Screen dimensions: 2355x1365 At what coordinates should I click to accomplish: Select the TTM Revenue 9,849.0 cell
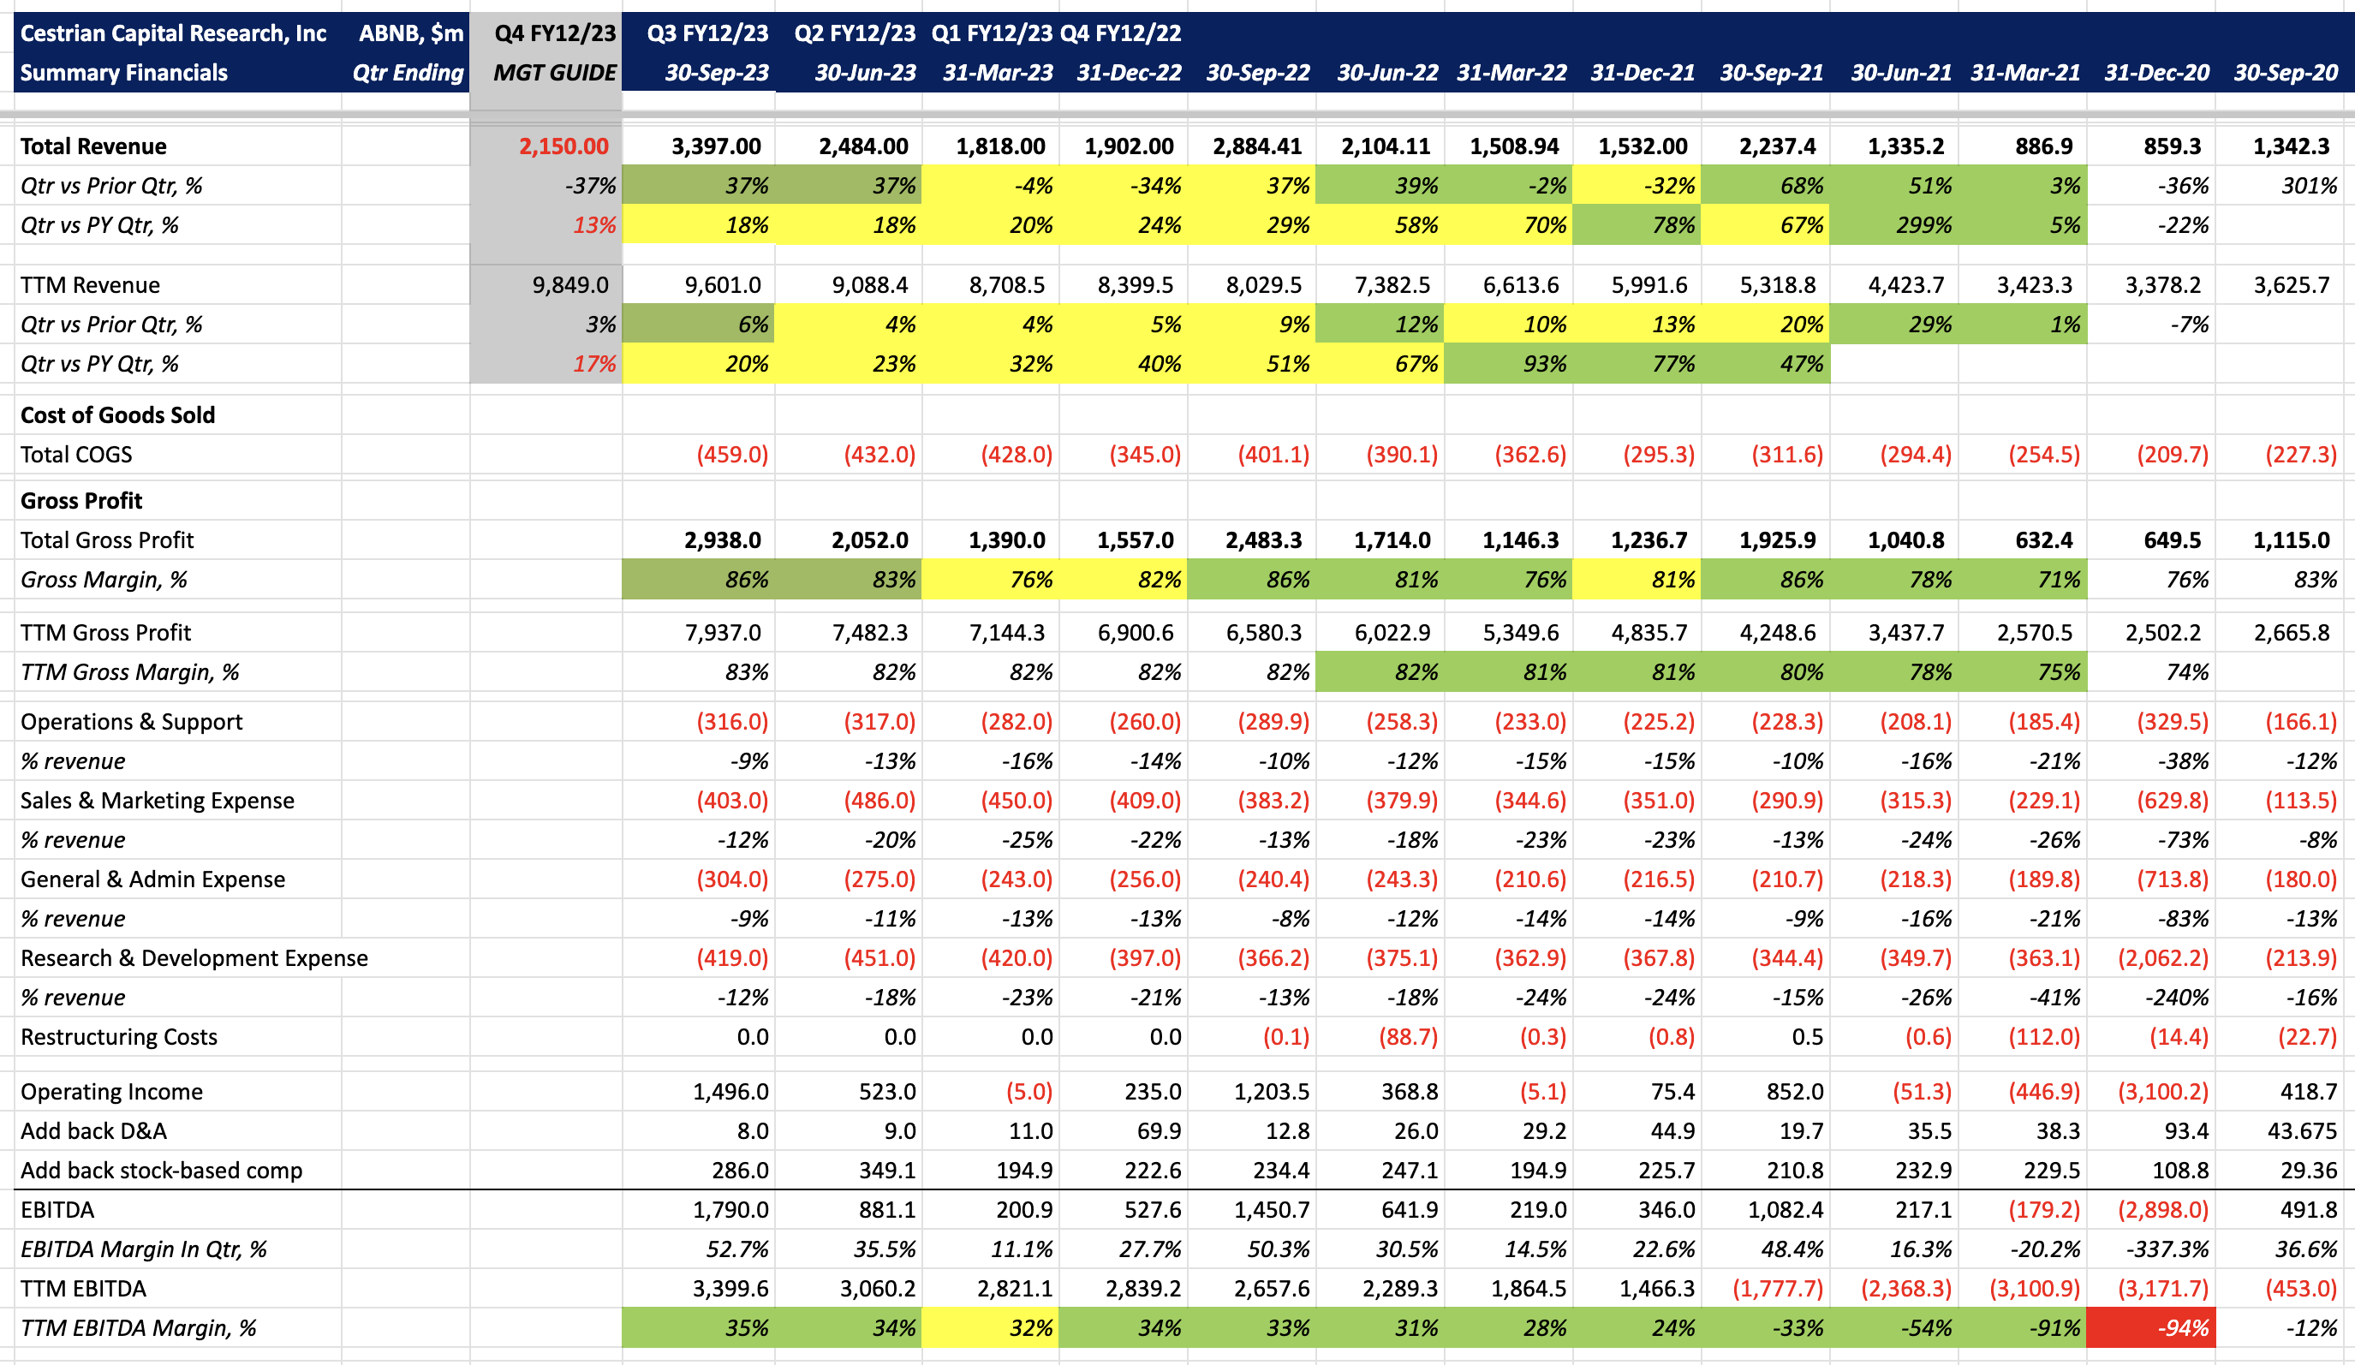click(570, 285)
